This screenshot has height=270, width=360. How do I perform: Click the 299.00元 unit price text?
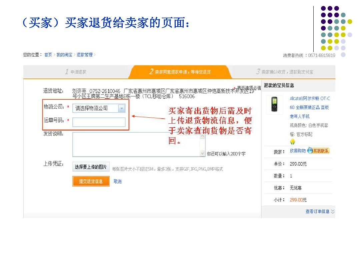(298, 164)
